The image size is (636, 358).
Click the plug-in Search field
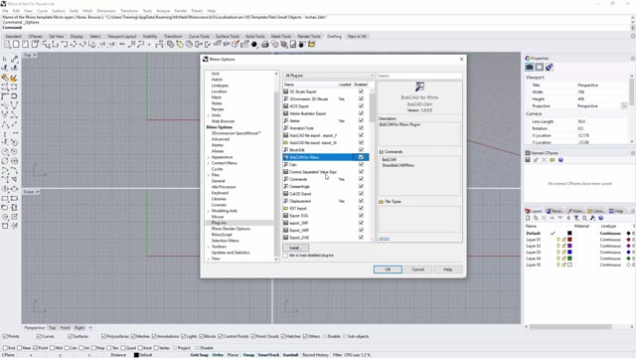coord(419,76)
